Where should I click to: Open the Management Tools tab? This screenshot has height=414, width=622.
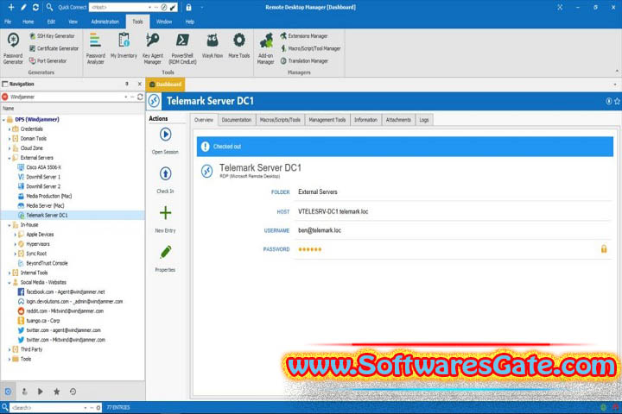(x=327, y=120)
